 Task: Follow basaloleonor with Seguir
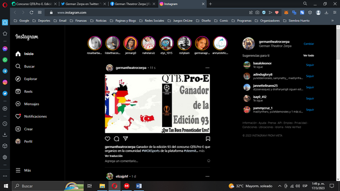tap(310, 65)
